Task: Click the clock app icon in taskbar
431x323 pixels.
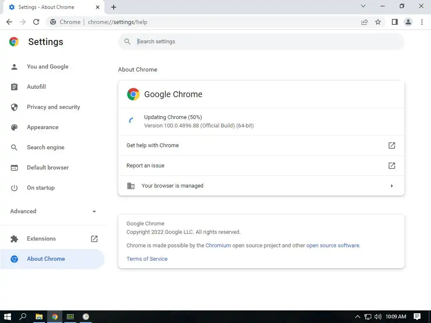Action: coord(86,317)
